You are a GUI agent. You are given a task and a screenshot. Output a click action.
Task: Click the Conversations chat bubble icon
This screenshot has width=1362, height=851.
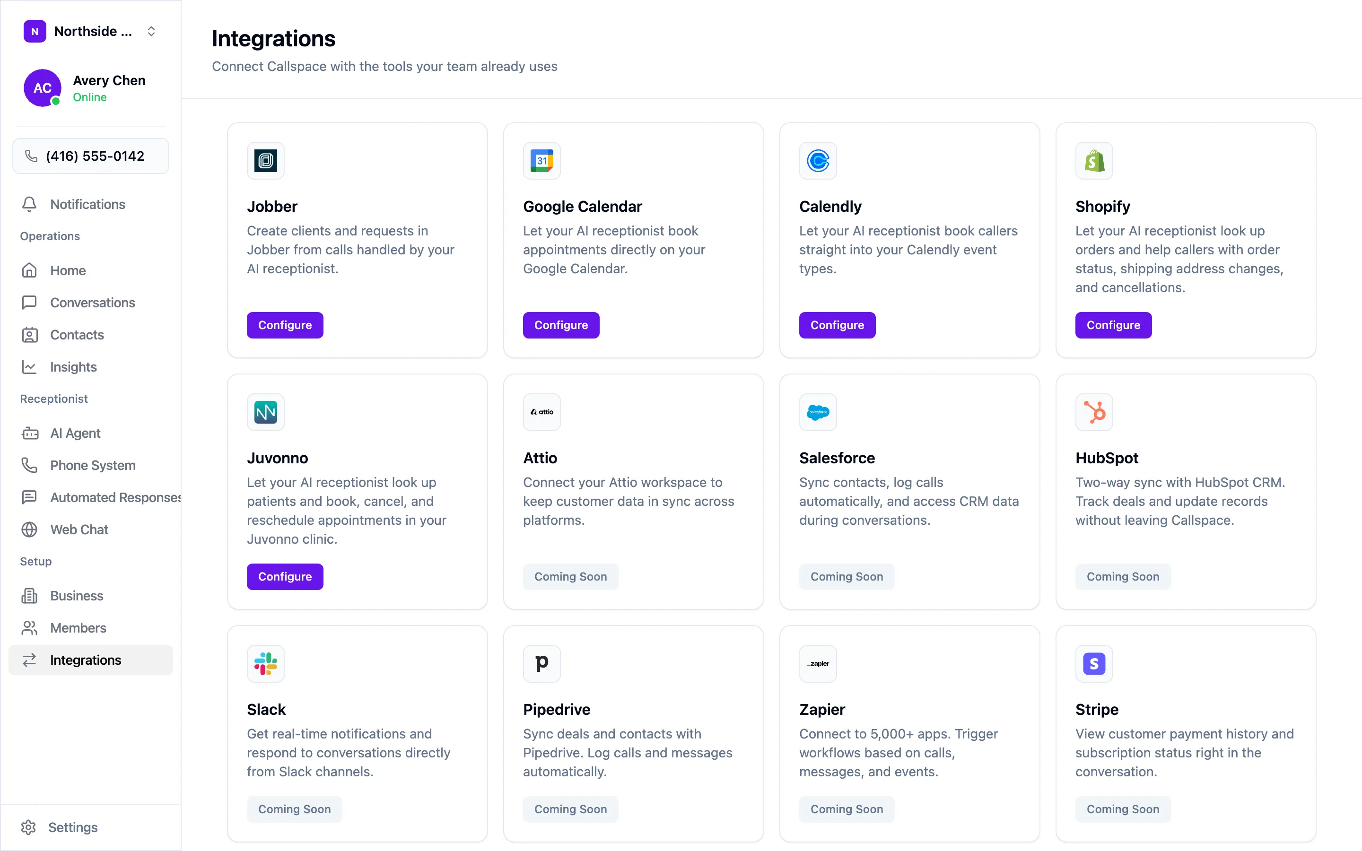tap(29, 302)
